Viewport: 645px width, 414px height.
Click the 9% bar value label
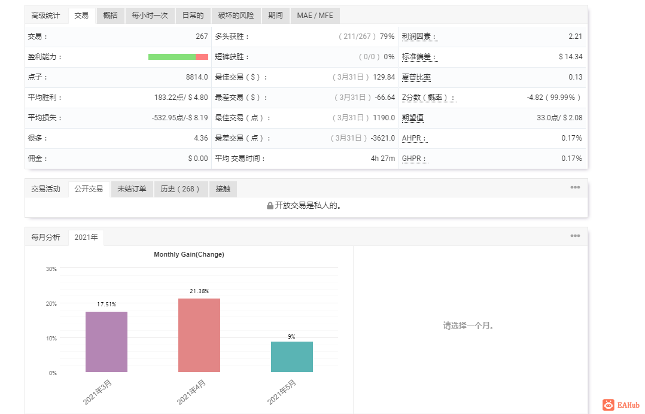tap(291, 336)
